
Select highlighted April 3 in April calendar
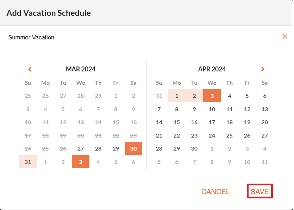(212, 96)
